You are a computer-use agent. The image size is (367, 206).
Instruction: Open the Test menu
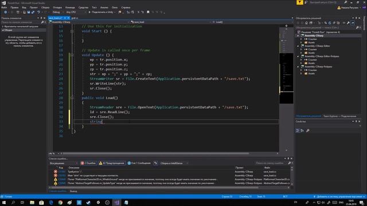(x=94, y=7)
